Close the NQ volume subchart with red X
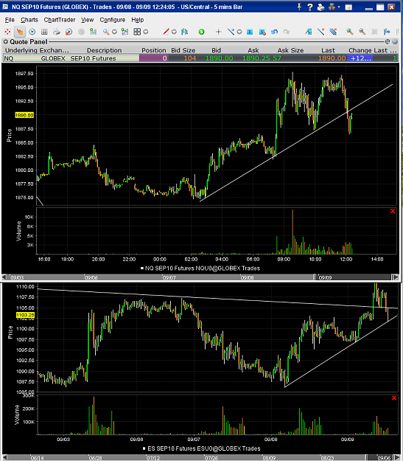403x461 pixels. (x=393, y=211)
